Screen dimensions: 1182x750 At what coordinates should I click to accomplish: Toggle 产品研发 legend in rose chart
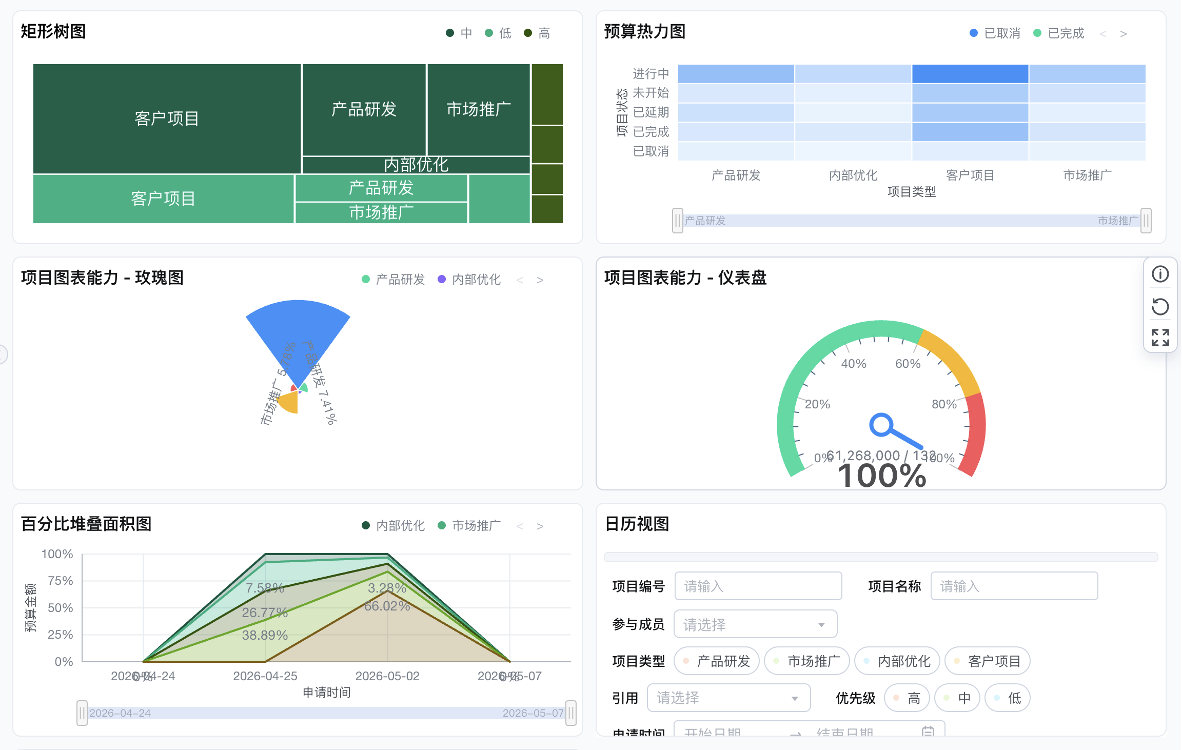[x=393, y=280]
